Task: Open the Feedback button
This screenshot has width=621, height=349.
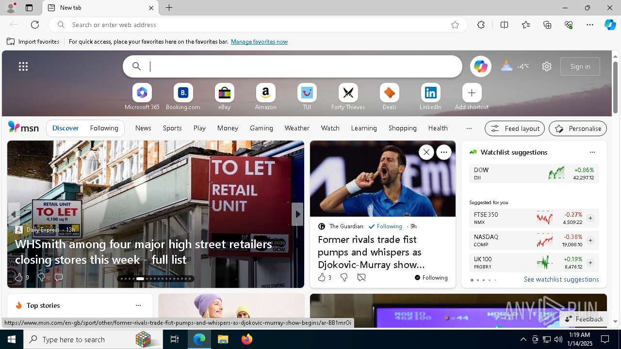Action: [584, 319]
